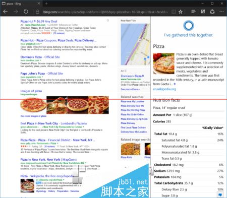
Task: Go back using the browser back arrow
Action: pyautogui.click(x=6, y=12)
